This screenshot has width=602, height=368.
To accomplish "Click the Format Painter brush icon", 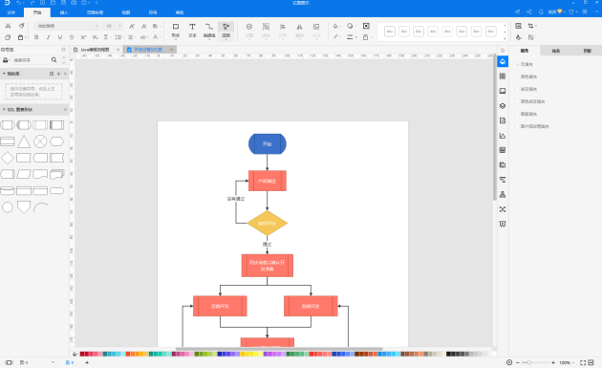I will (x=21, y=26).
